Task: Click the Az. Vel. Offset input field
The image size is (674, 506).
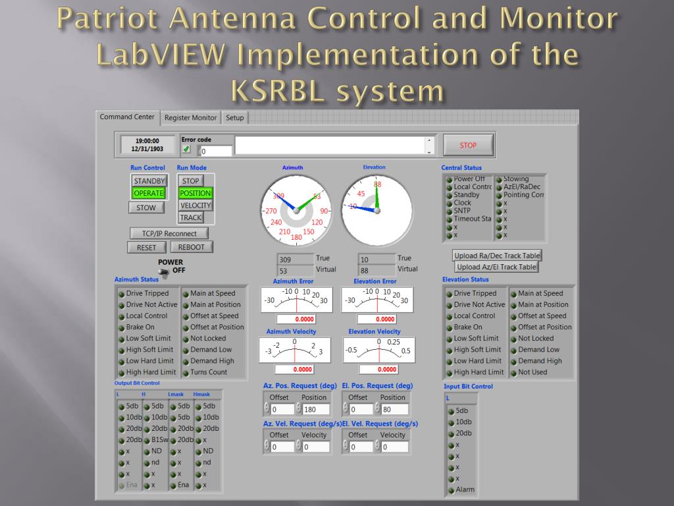Action: point(282,447)
